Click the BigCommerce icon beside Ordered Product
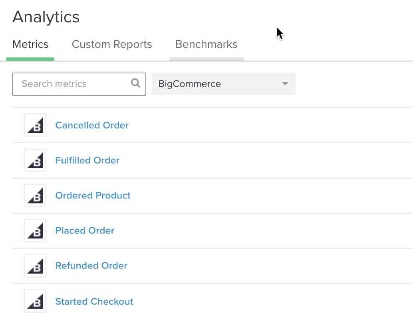413x335 pixels. click(35, 195)
